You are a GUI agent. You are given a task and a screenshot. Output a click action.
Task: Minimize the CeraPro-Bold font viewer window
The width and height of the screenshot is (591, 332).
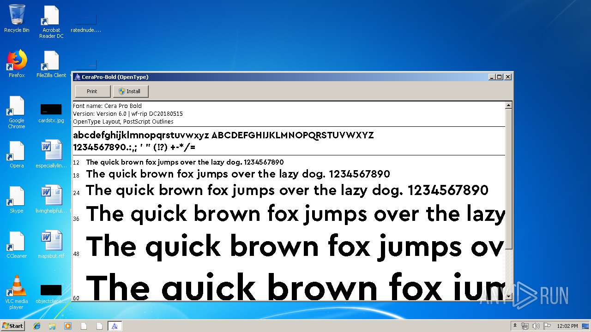pyautogui.click(x=492, y=77)
